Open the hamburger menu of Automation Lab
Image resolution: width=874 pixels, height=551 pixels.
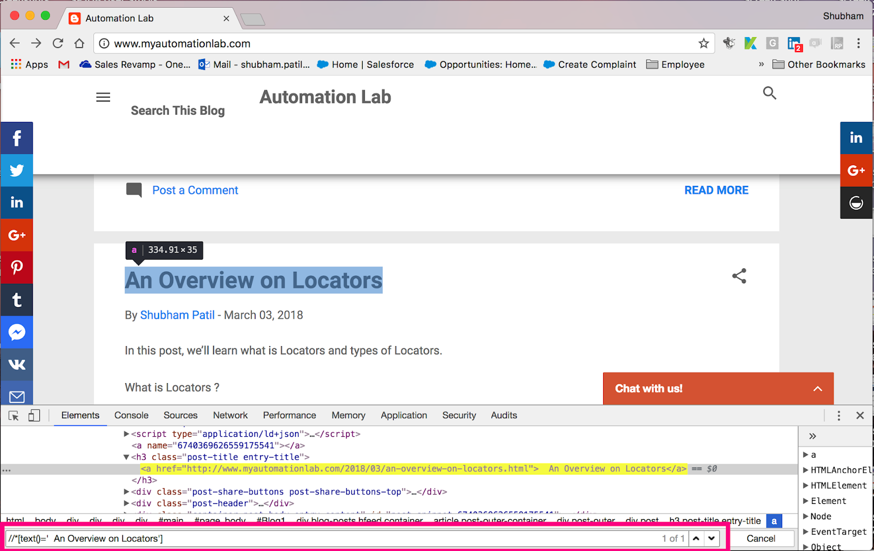click(103, 97)
